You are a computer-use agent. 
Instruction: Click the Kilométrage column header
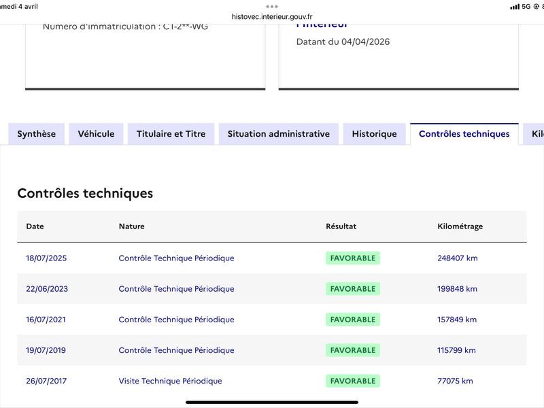pyautogui.click(x=460, y=226)
